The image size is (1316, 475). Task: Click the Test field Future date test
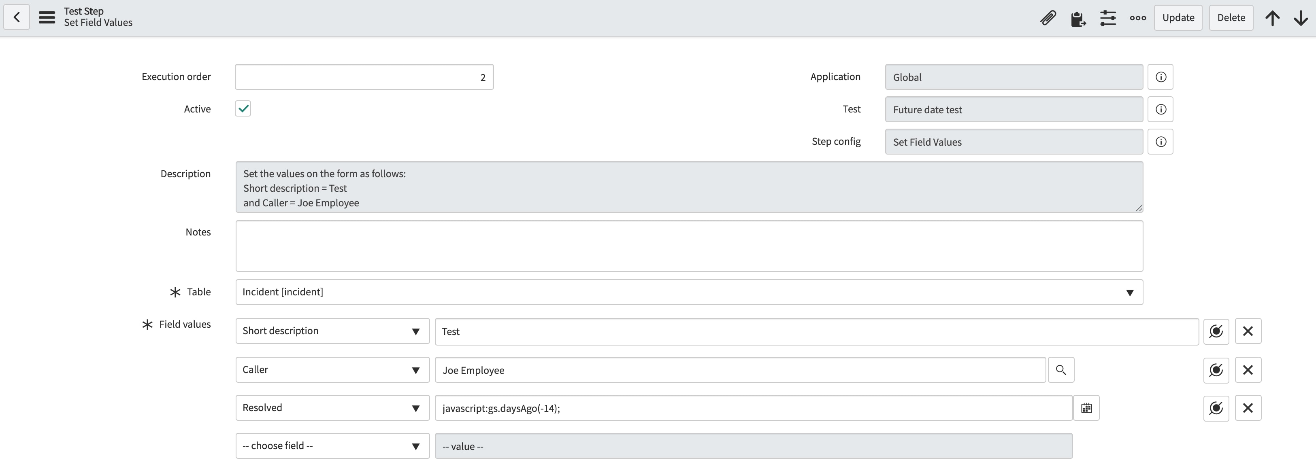tap(1014, 109)
